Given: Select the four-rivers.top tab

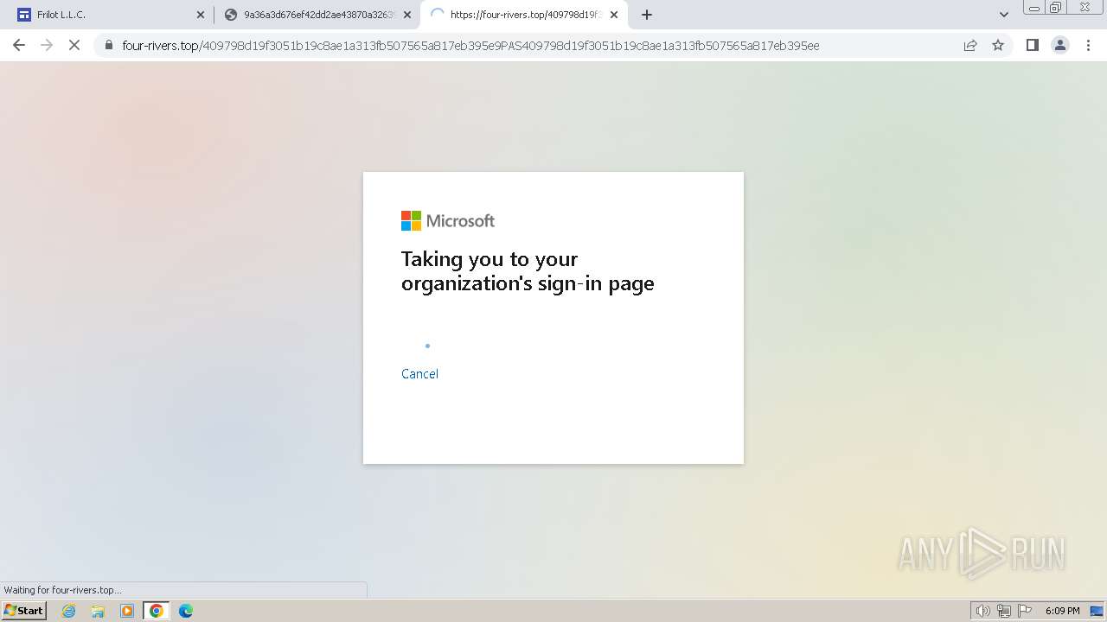Looking at the screenshot, I should click(x=524, y=15).
